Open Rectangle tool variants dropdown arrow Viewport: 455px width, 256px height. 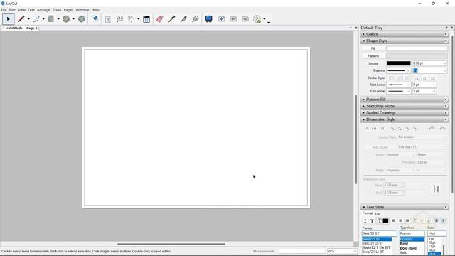point(58,19)
